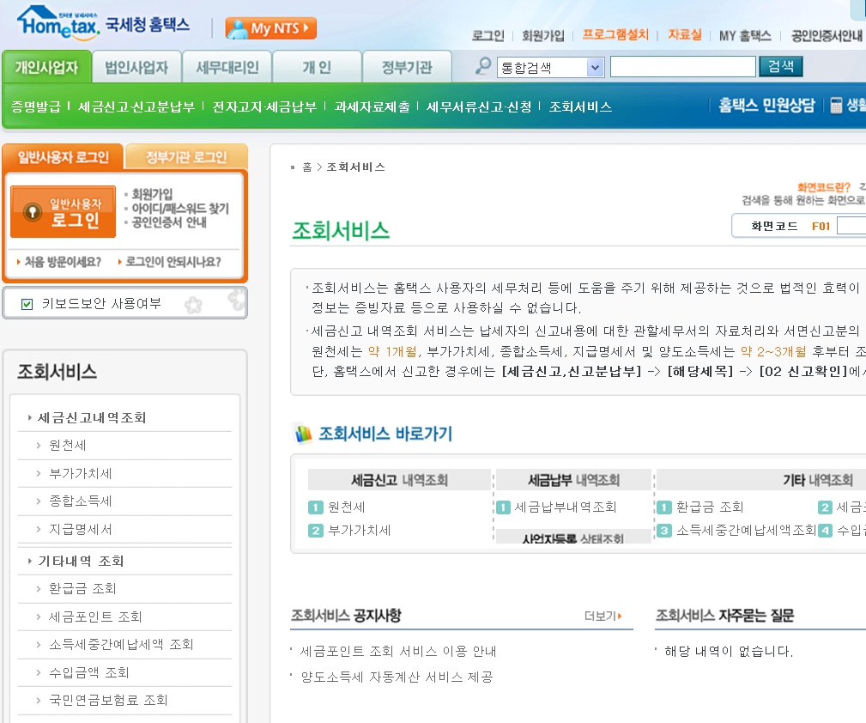
Task: Click the number 1 icon beside 원천세
Action: tap(315, 507)
